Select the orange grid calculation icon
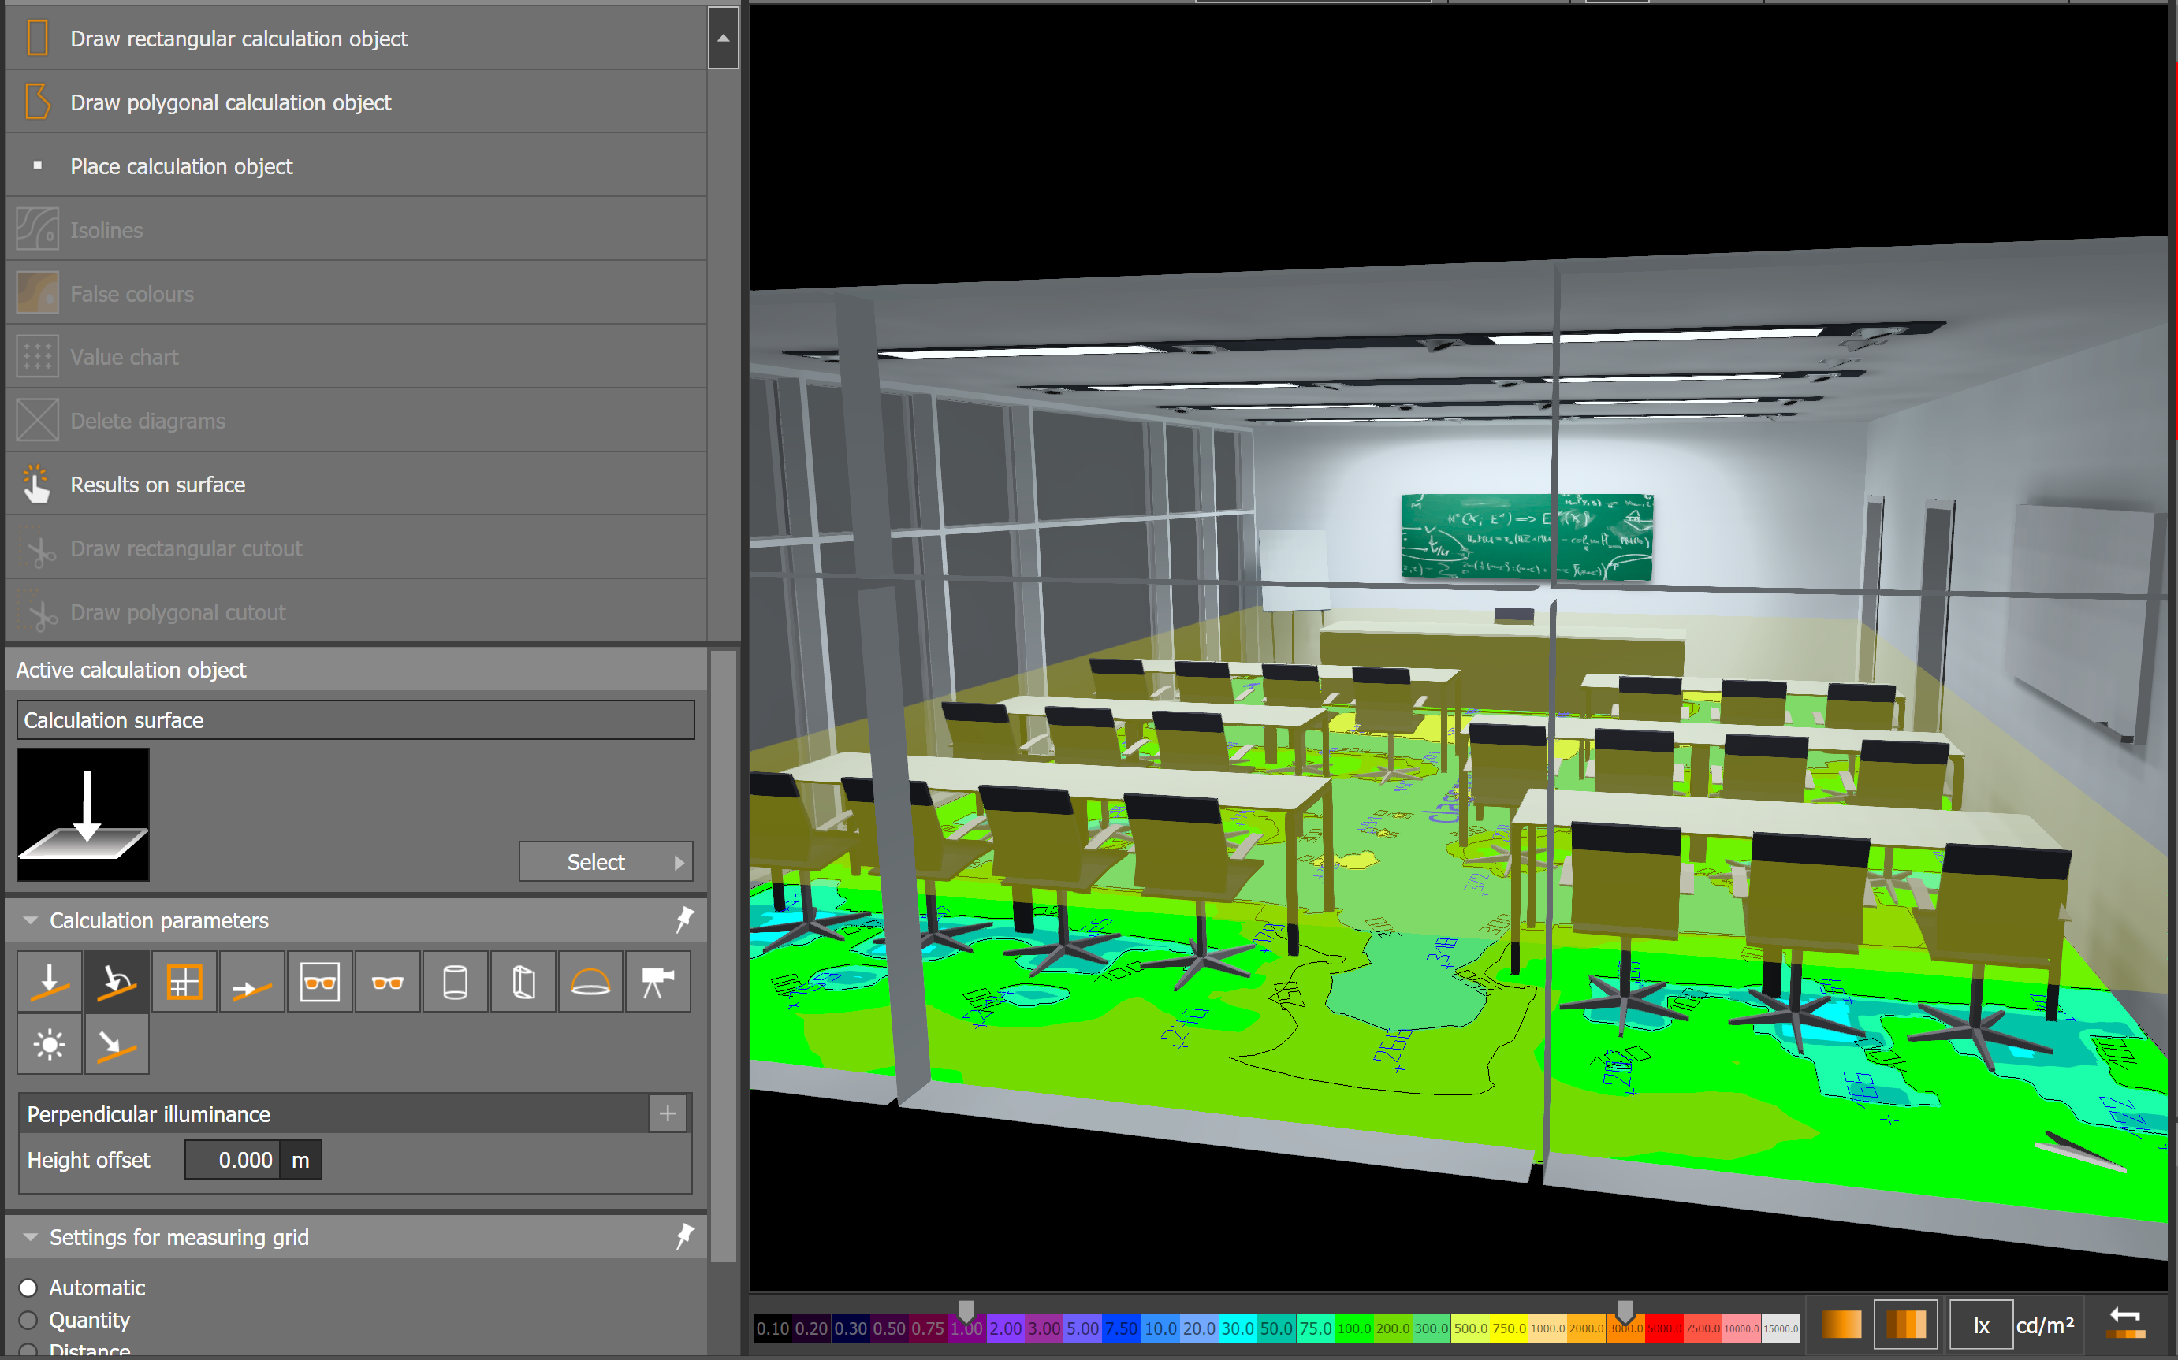2178x1360 pixels. [x=184, y=981]
